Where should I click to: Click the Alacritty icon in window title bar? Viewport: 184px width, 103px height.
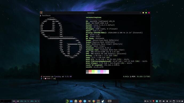pyautogui.click(x=41, y=13)
